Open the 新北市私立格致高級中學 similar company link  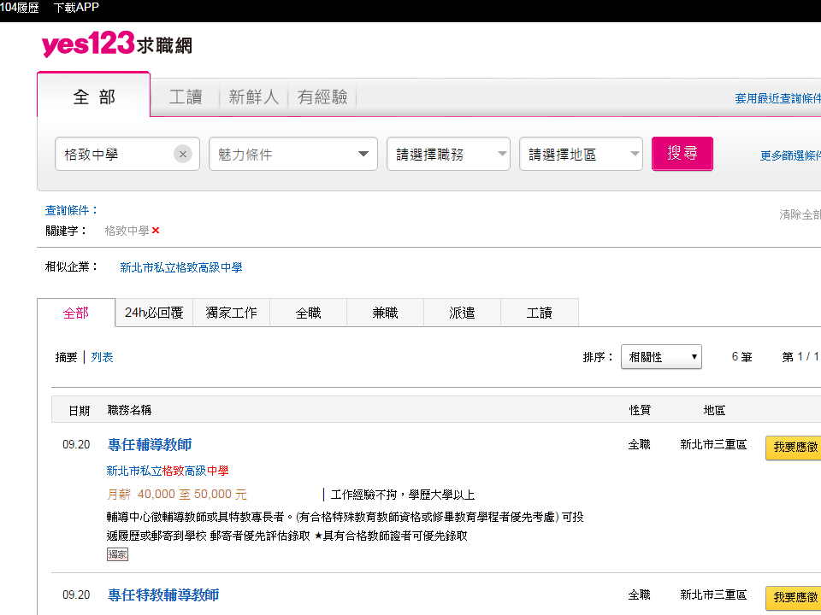pos(180,267)
